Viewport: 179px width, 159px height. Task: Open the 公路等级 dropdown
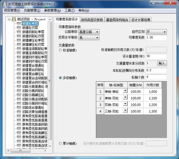pyautogui.click(x=89, y=32)
